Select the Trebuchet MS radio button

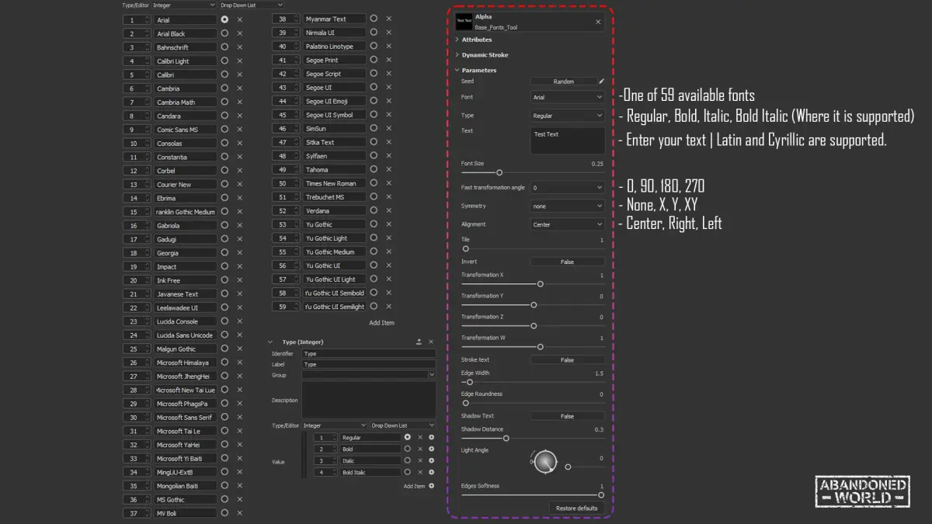pos(374,196)
